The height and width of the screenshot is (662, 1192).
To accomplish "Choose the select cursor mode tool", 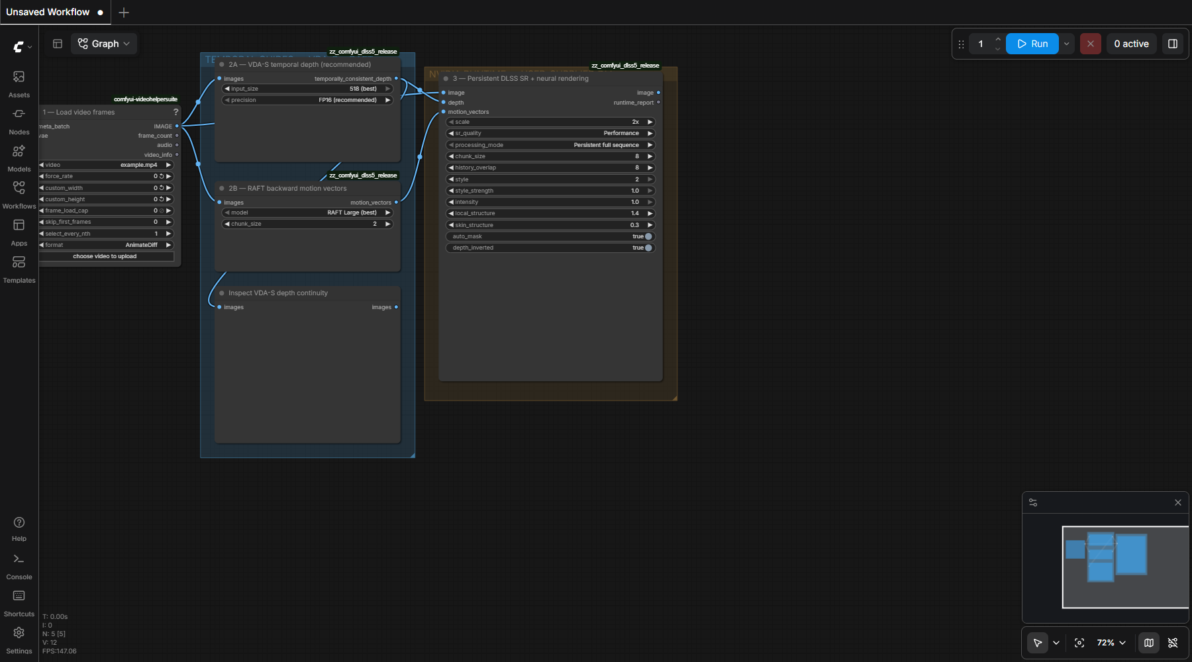I will [1038, 643].
